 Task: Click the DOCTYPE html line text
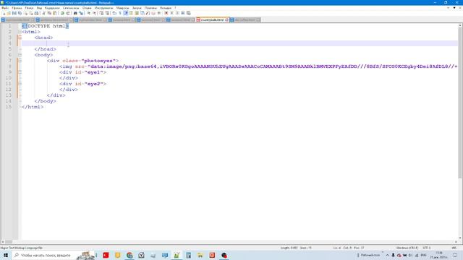point(45,26)
